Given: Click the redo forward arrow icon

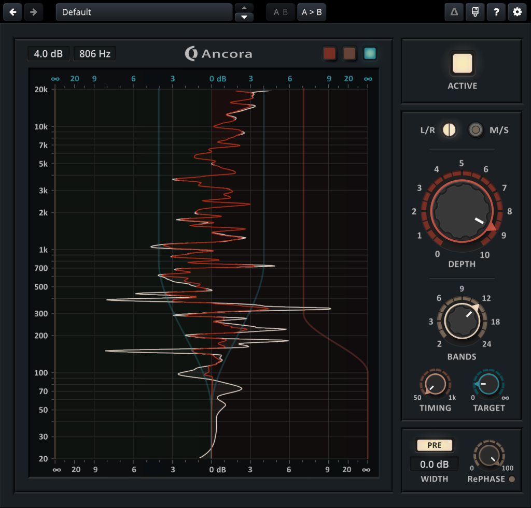Looking at the screenshot, I should (x=34, y=12).
